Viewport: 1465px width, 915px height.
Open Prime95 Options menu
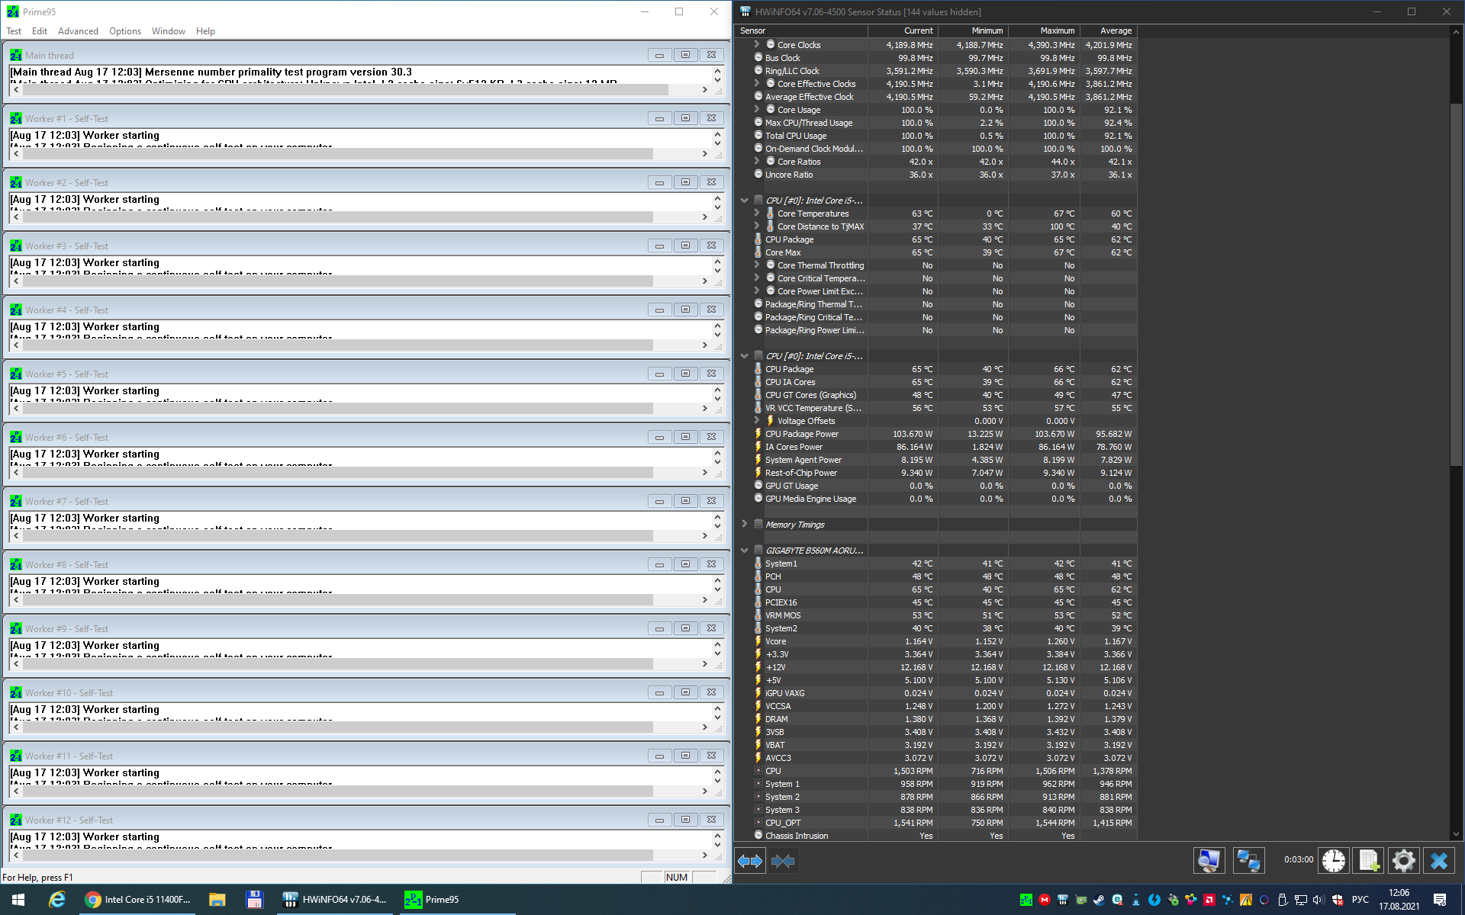pos(125,31)
